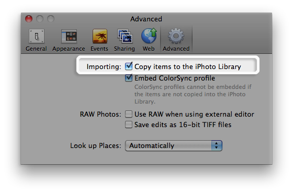The height and width of the screenshot is (193, 293).
Task: Close the Advanced preferences window
Action: tap(29, 19)
